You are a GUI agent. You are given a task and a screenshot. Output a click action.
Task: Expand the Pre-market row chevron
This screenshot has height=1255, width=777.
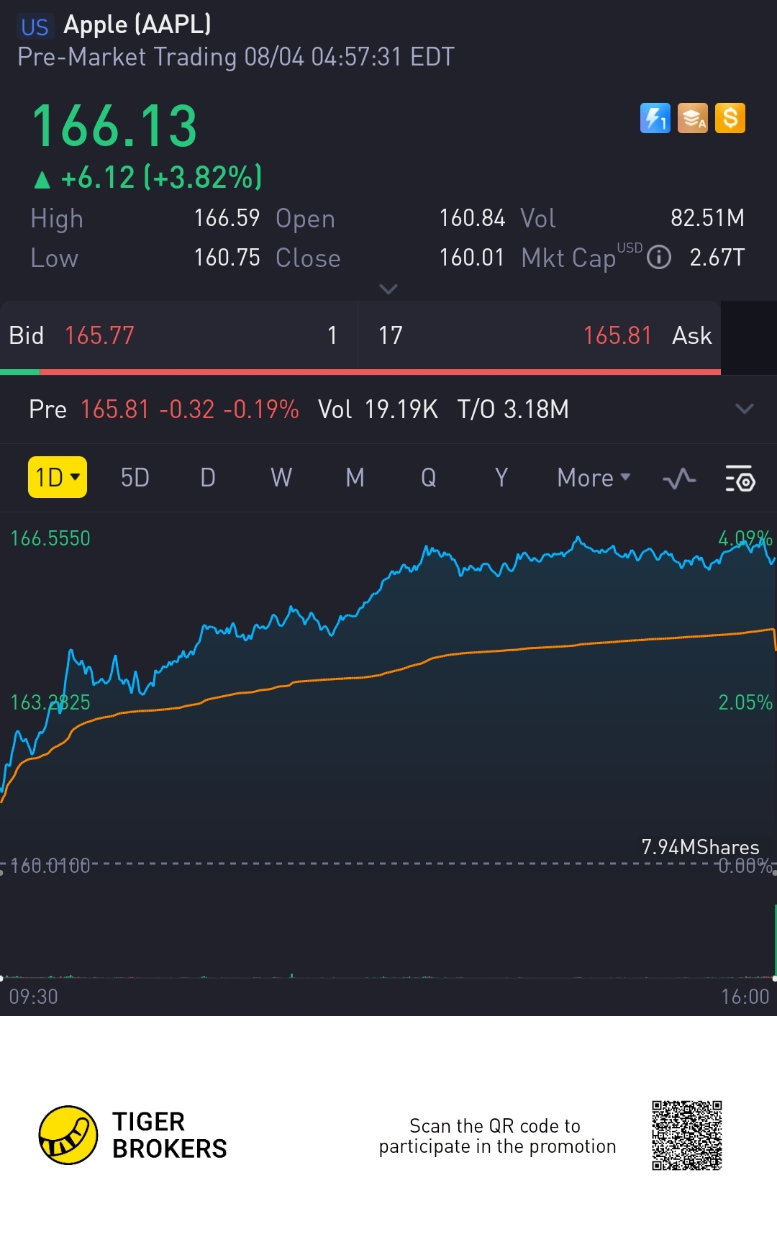745,409
